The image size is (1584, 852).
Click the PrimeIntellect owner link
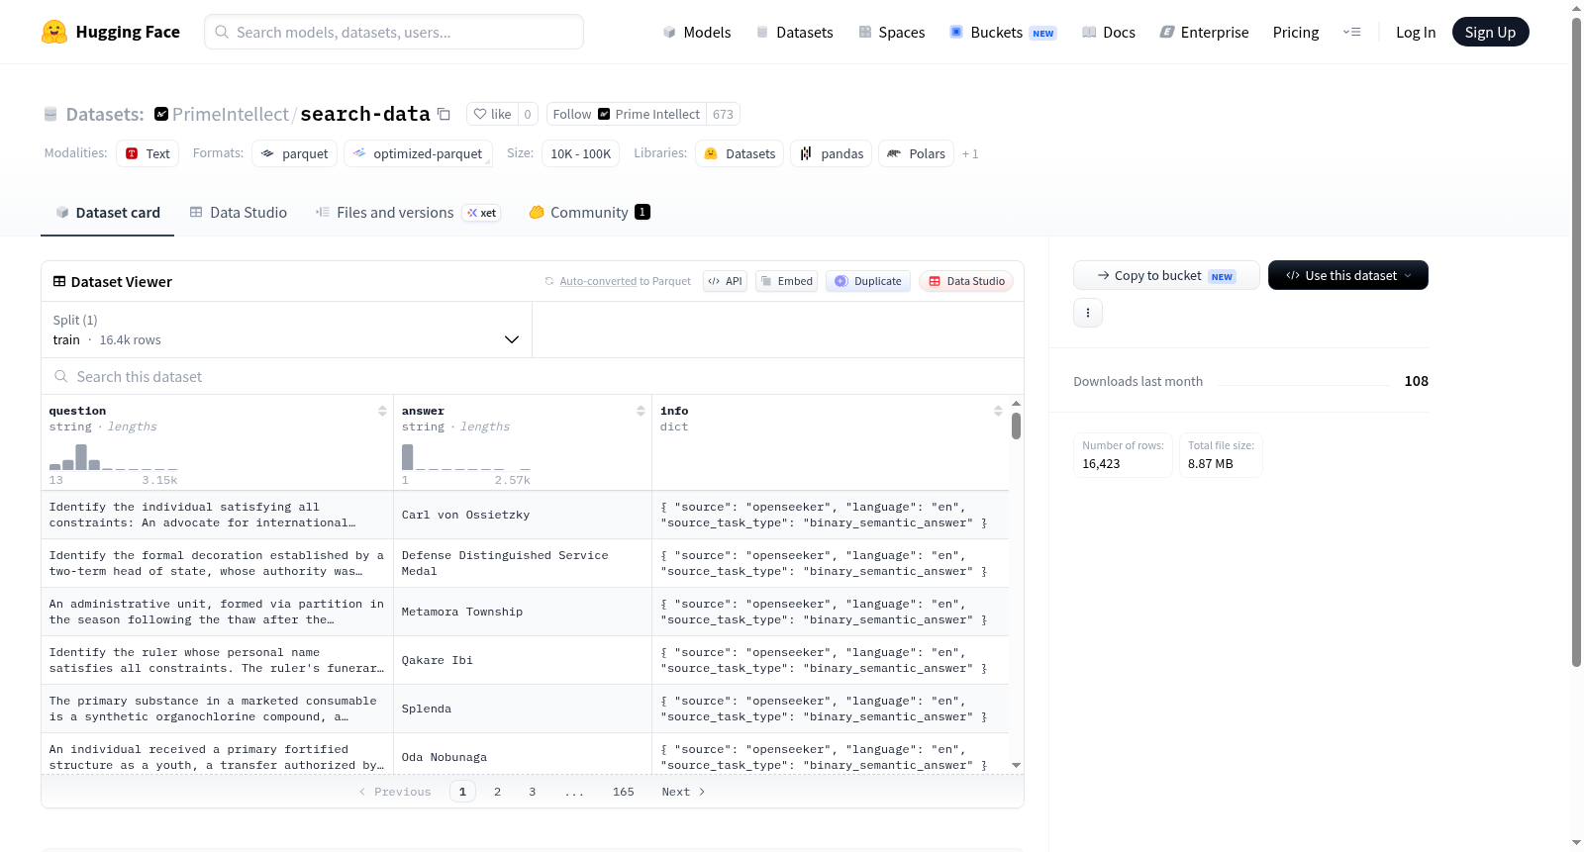pos(230,114)
